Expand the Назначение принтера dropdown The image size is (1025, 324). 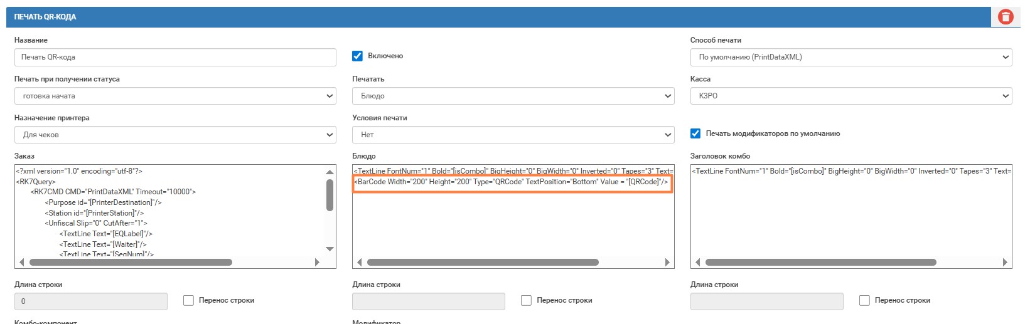(175, 135)
